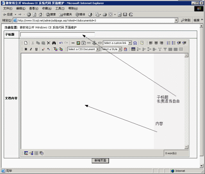Click the 子标题 text input field

[57, 34]
